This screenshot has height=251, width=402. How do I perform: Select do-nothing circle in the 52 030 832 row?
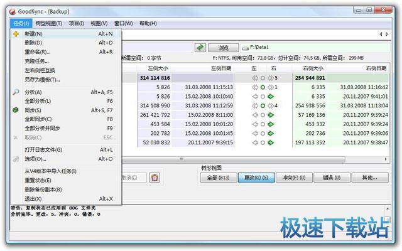tap(263, 142)
